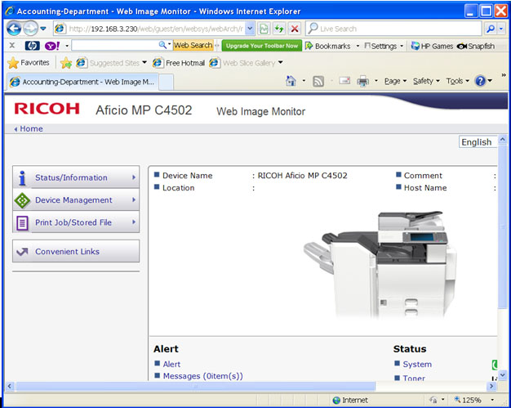Image resolution: width=511 pixels, height=408 pixels.
Task: Expand the address bar history dropdown
Action: coord(250,29)
